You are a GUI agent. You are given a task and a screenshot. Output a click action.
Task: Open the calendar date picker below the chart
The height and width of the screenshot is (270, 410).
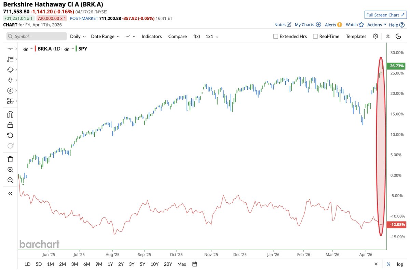(x=194, y=264)
